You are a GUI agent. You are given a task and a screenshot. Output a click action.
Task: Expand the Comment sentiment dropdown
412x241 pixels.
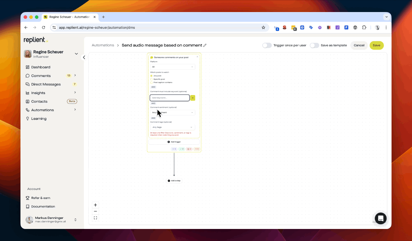[x=172, y=112]
